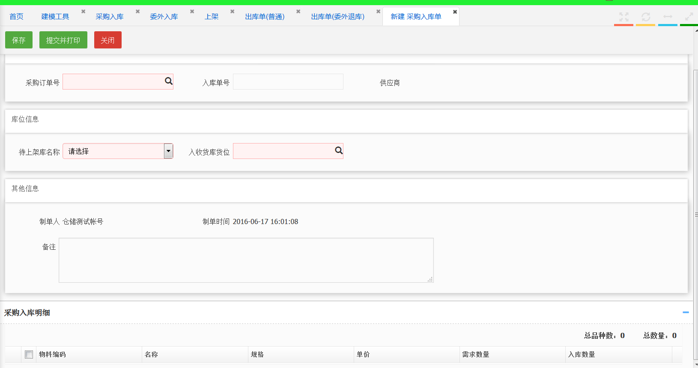Switch to the 上架 tab
Screen dimensions: 698x368
pos(212,17)
